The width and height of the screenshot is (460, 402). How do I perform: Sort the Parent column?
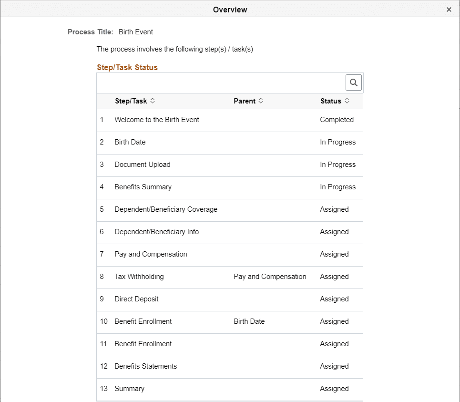tap(261, 101)
